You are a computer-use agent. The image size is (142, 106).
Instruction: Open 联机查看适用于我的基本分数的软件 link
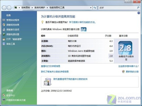[70, 79]
